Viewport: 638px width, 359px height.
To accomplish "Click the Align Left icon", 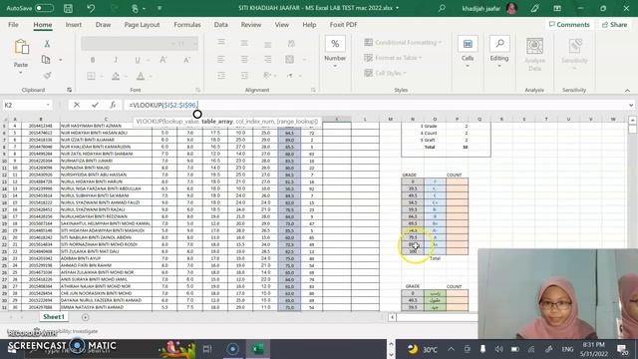I will click(221, 60).
